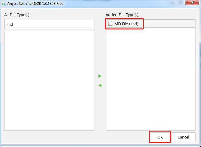Click the All File Type(s) label
The image size is (201, 147).
tap(17, 15)
